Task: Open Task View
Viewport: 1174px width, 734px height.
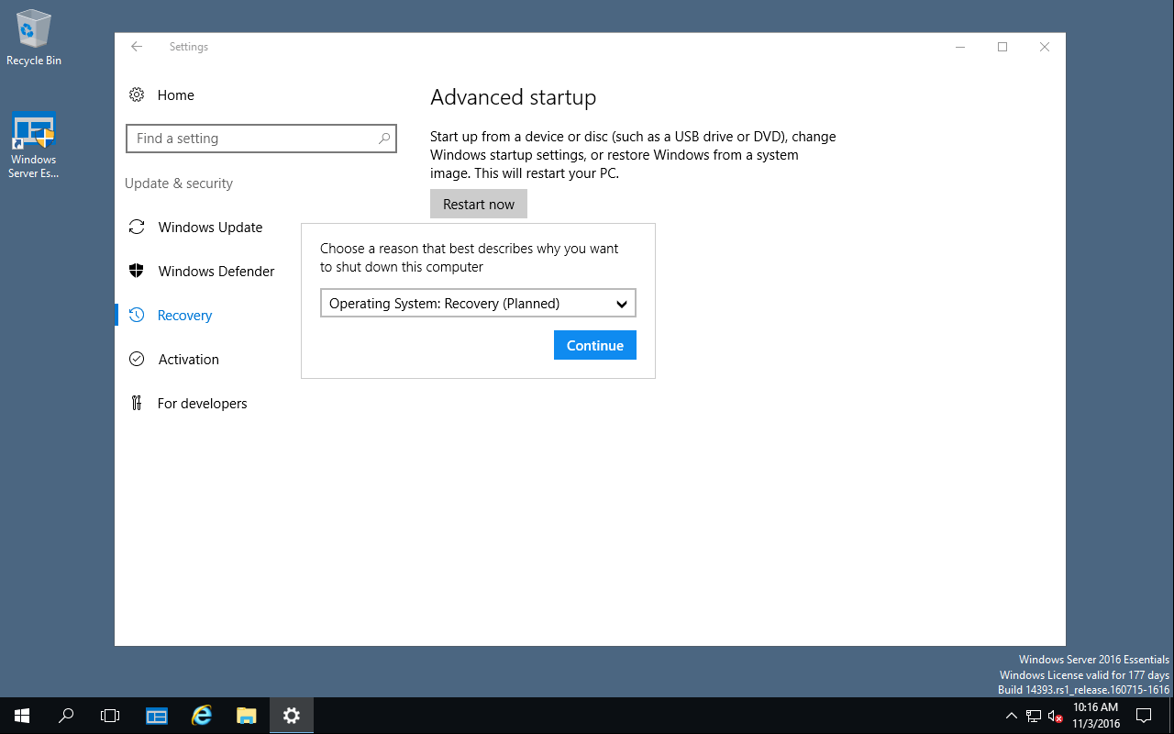Action: pos(110,716)
